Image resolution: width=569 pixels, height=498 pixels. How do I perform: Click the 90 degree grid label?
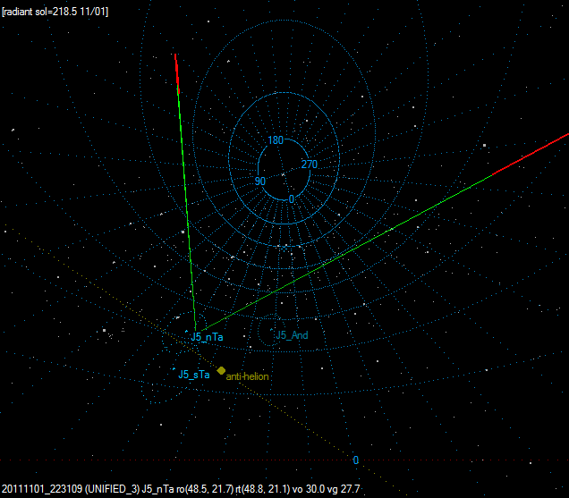coord(260,181)
